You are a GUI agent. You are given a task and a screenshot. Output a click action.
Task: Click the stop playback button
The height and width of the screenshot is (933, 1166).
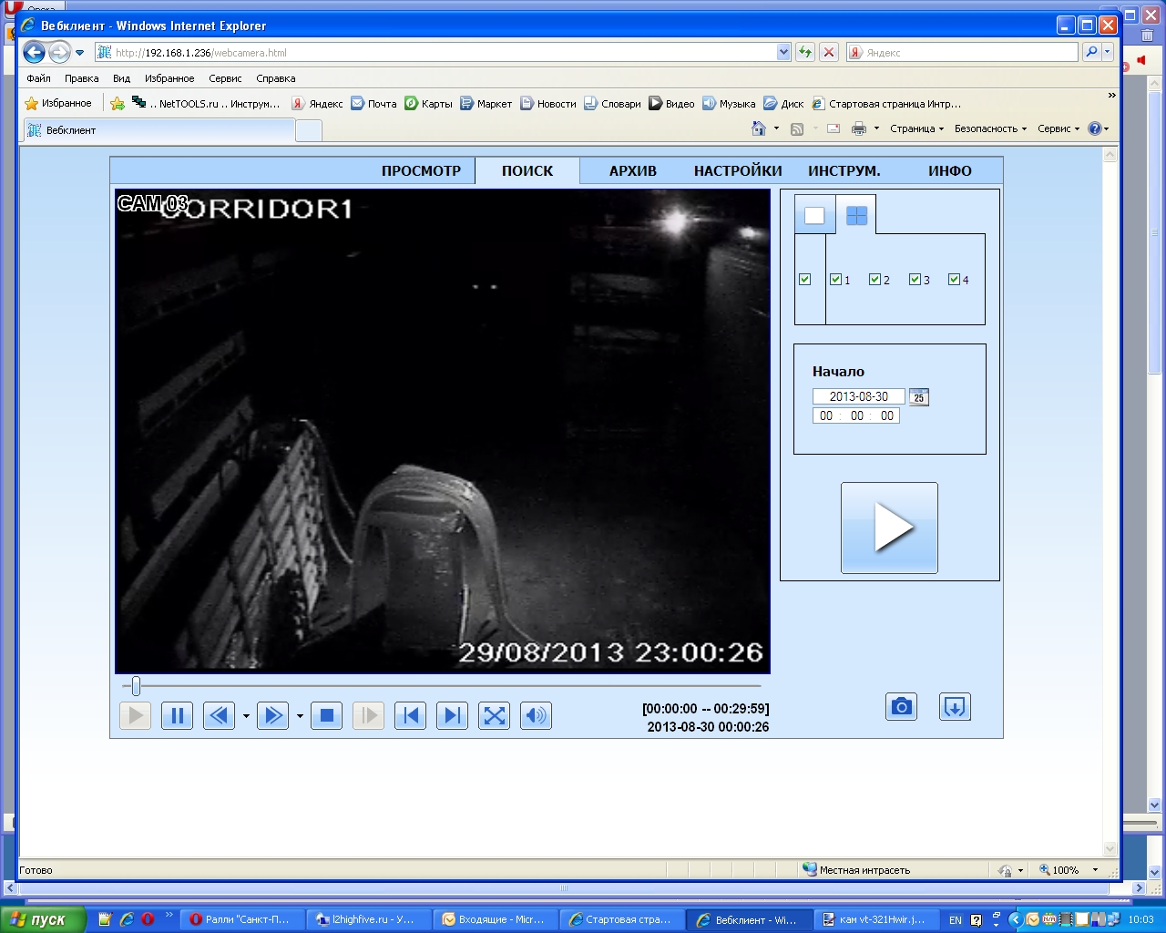[326, 716]
